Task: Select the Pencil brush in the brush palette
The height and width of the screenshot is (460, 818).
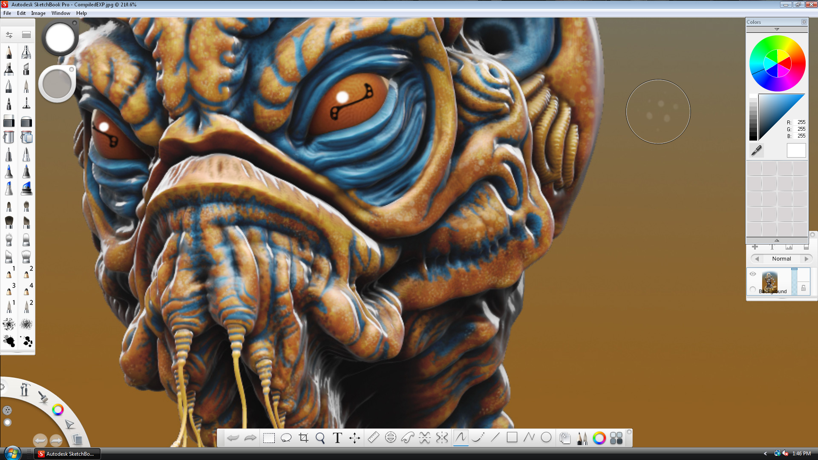Action: (9, 52)
